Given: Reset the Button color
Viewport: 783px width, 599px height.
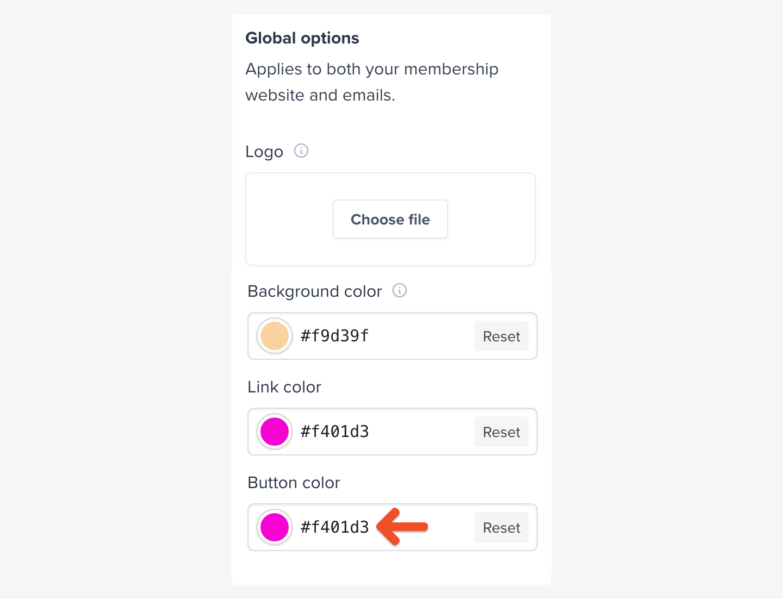Looking at the screenshot, I should [x=501, y=528].
